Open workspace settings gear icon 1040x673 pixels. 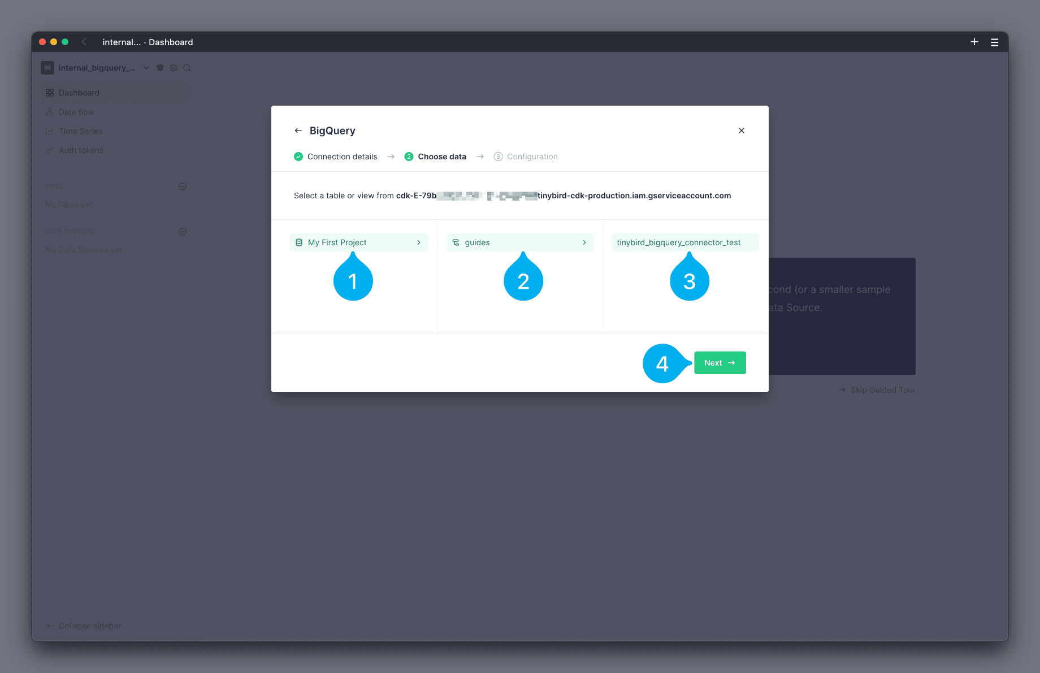pyautogui.click(x=174, y=68)
